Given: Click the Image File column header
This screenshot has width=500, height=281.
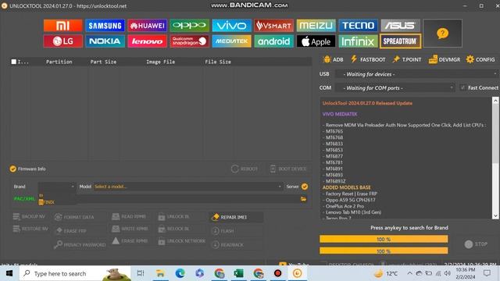Looking at the screenshot, I should pyautogui.click(x=161, y=62).
